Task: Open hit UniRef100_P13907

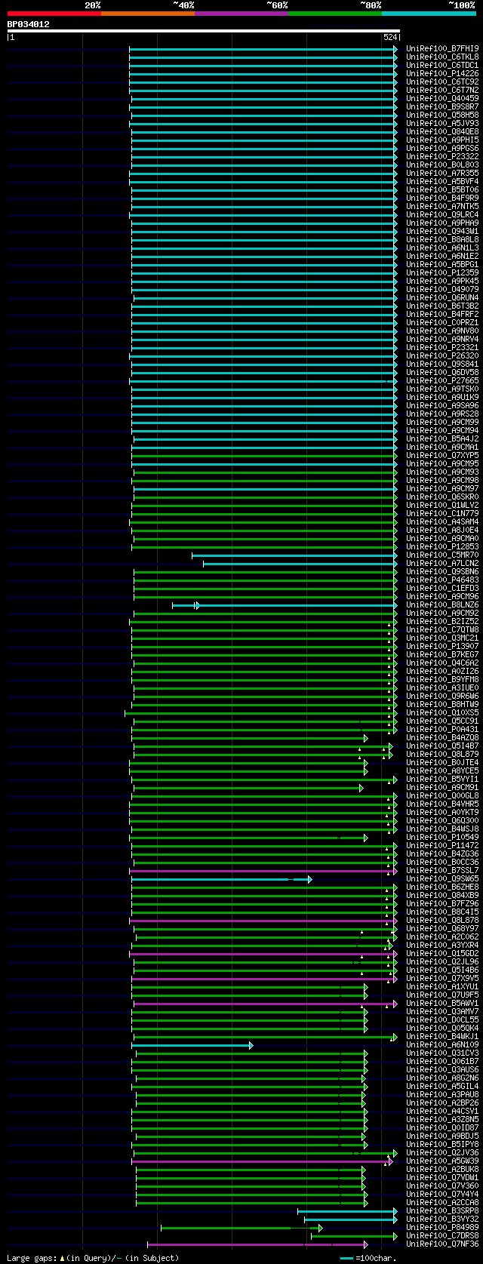Action: click(442, 646)
